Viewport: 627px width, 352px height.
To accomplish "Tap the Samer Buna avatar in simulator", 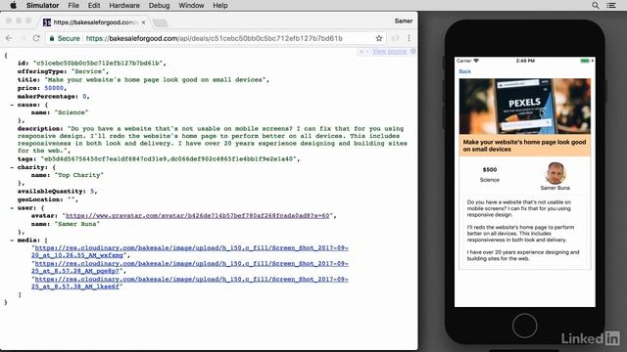I will [555, 173].
